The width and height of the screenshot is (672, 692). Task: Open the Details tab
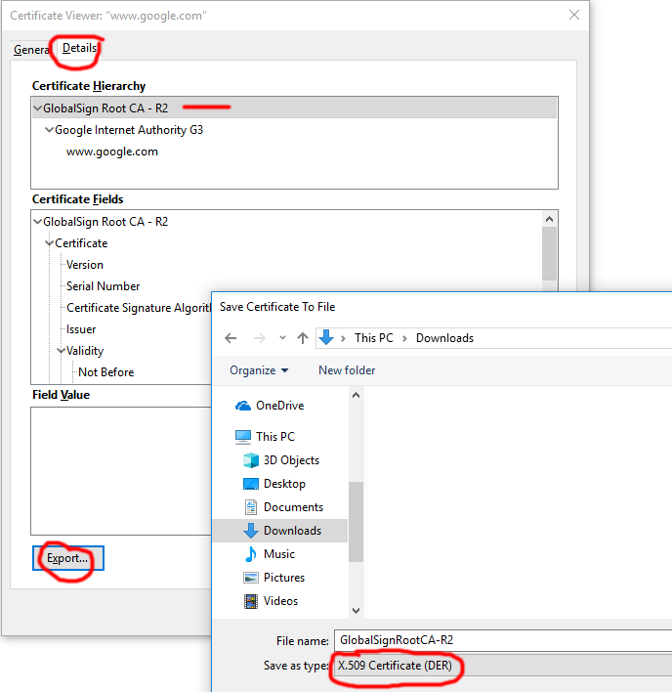click(x=79, y=48)
